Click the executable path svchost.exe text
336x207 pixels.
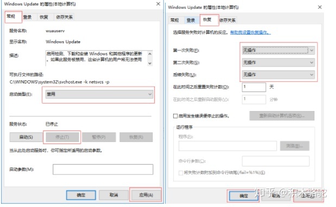click(60, 82)
